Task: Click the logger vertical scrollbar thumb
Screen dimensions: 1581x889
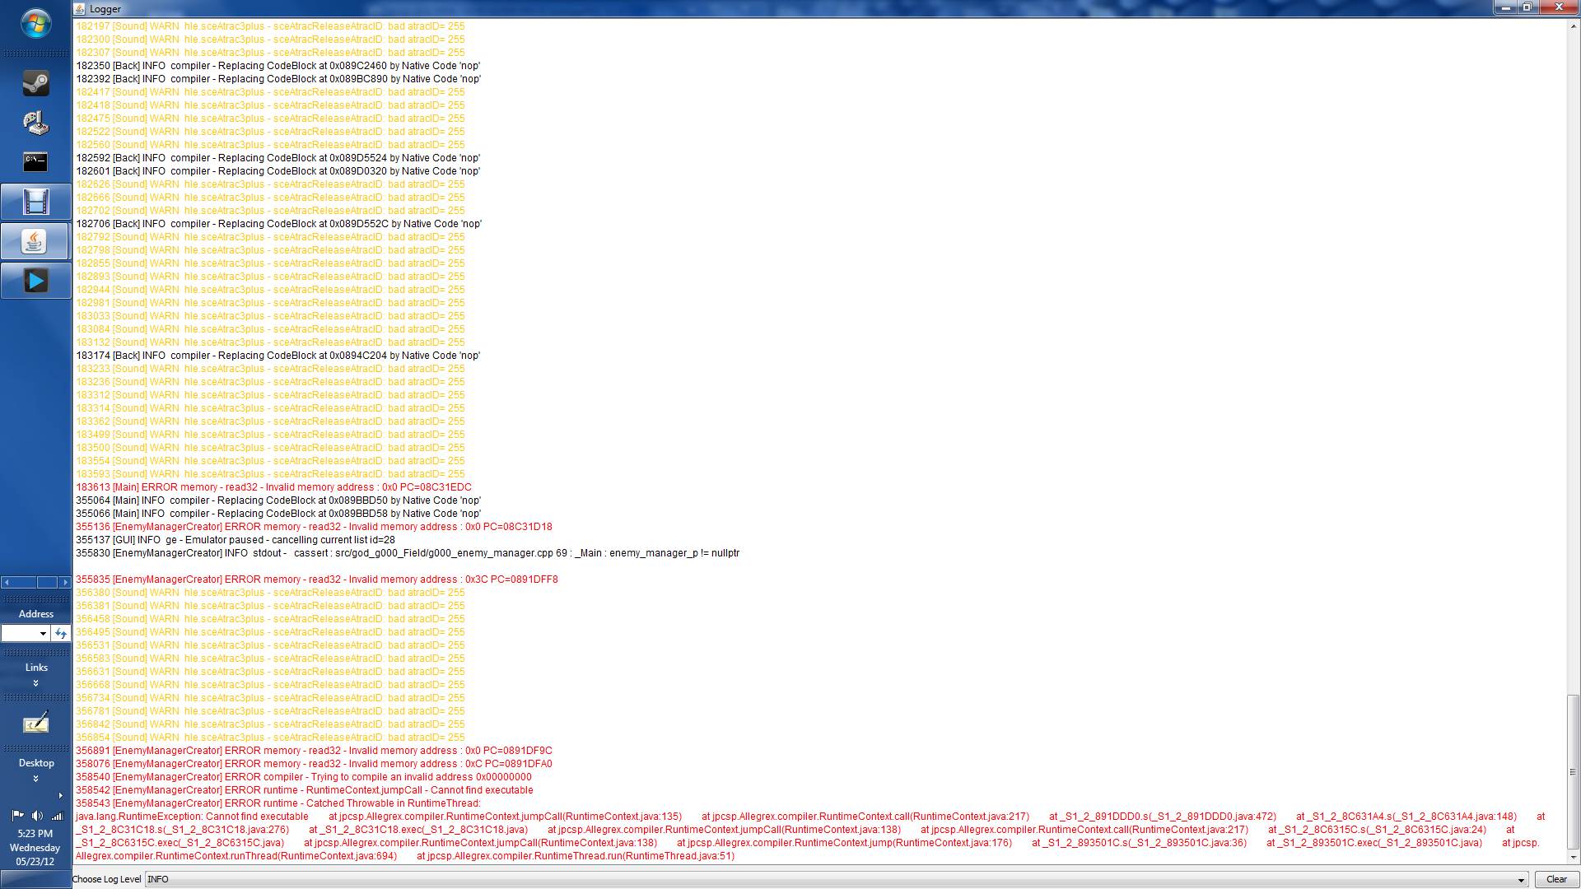Action: tap(1573, 771)
